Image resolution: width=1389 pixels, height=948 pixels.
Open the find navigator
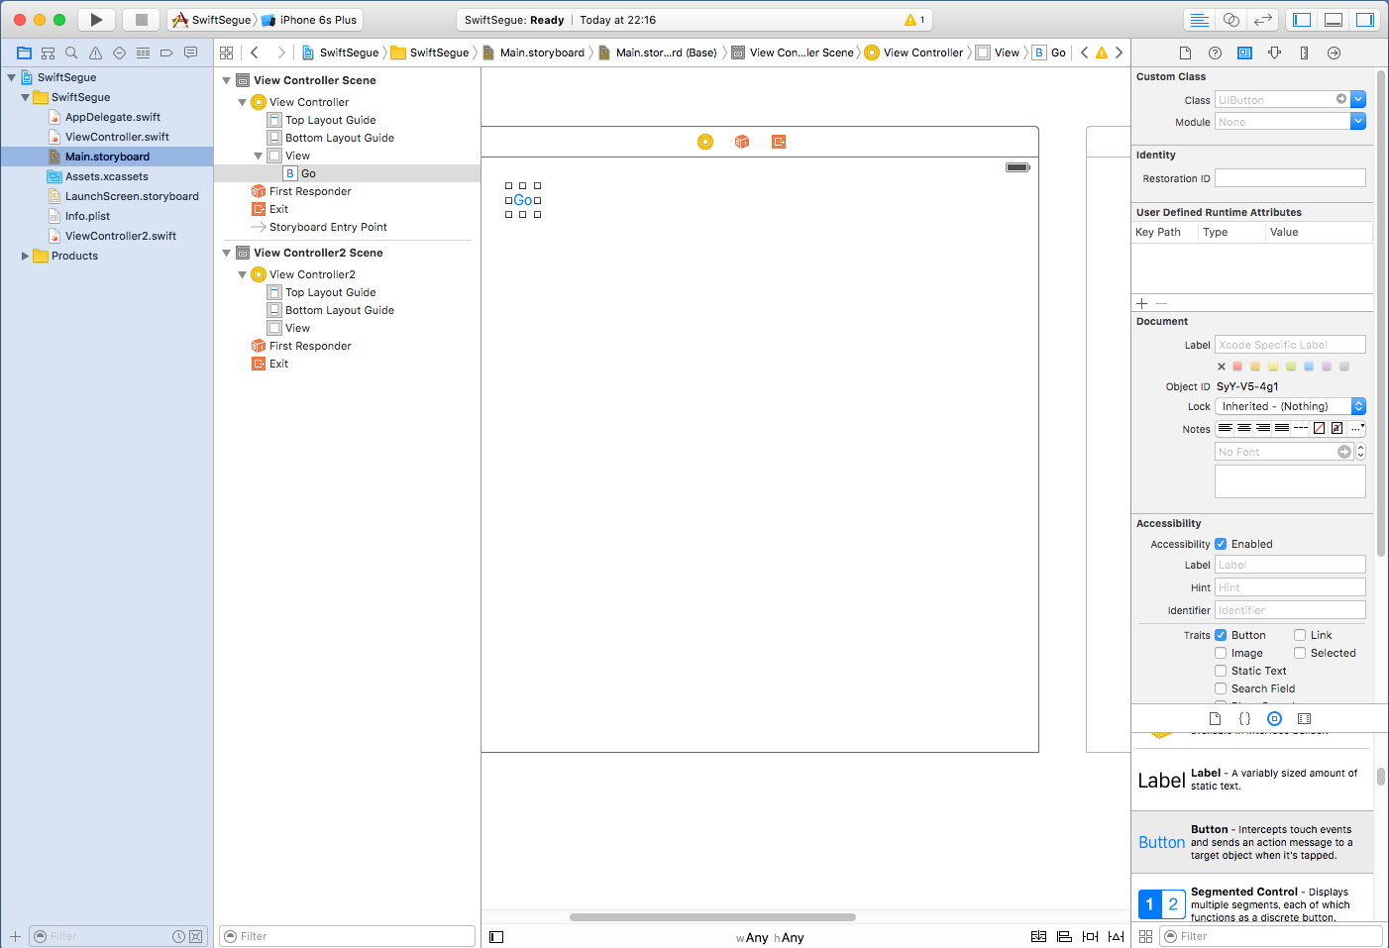click(71, 53)
